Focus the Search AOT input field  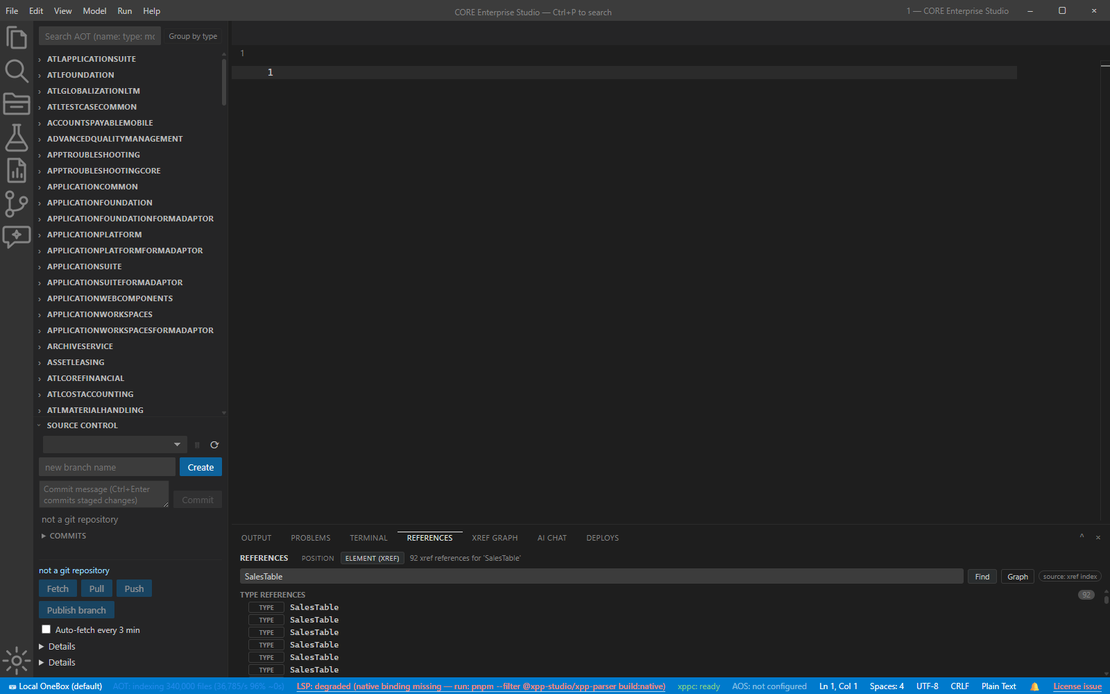pyautogui.click(x=100, y=36)
